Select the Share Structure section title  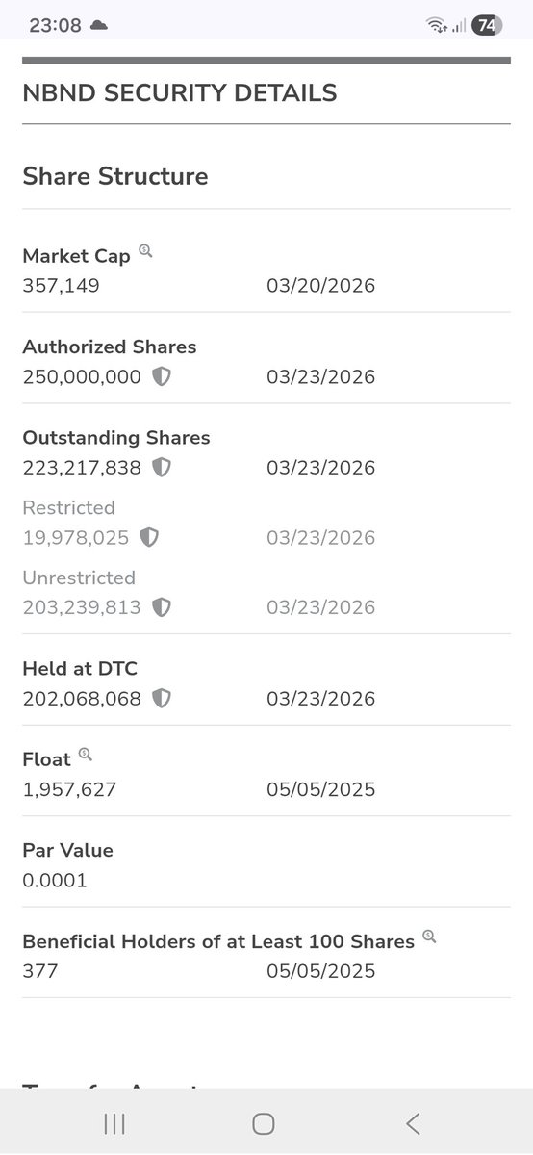pyautogui.click(x=115, y=176)
